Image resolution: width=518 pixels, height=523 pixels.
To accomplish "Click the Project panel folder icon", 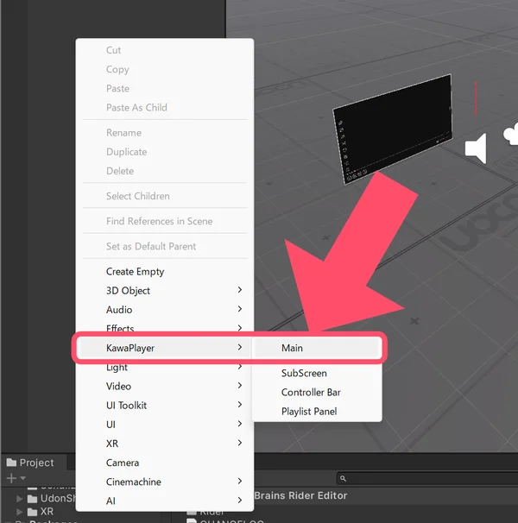I will click(11, 463).
